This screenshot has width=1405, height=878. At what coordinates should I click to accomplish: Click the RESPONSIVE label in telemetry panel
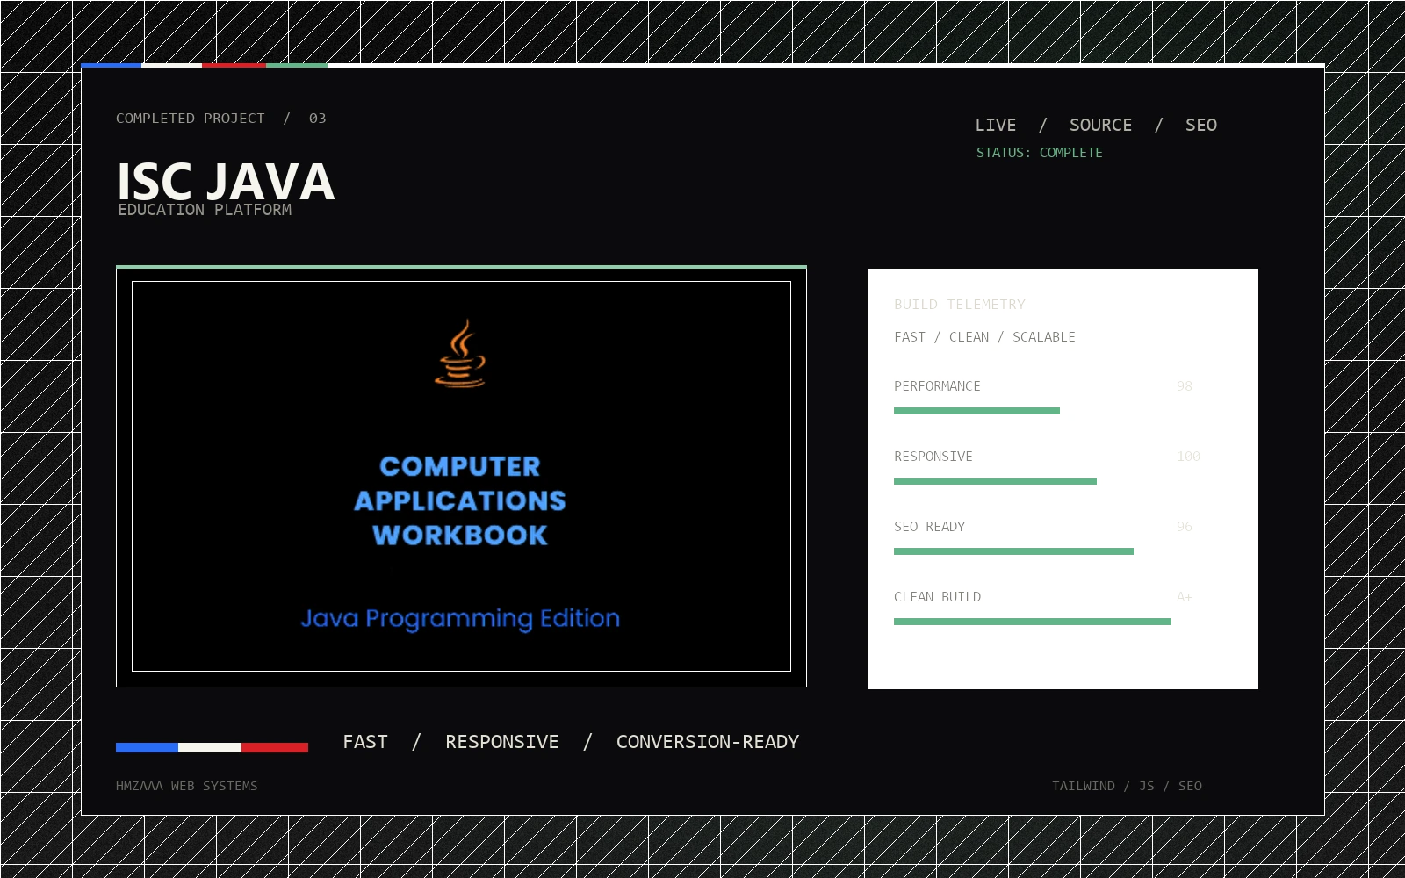933,456
